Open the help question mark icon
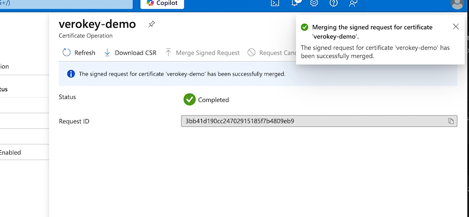469x217 pixels. pos(334,3)
